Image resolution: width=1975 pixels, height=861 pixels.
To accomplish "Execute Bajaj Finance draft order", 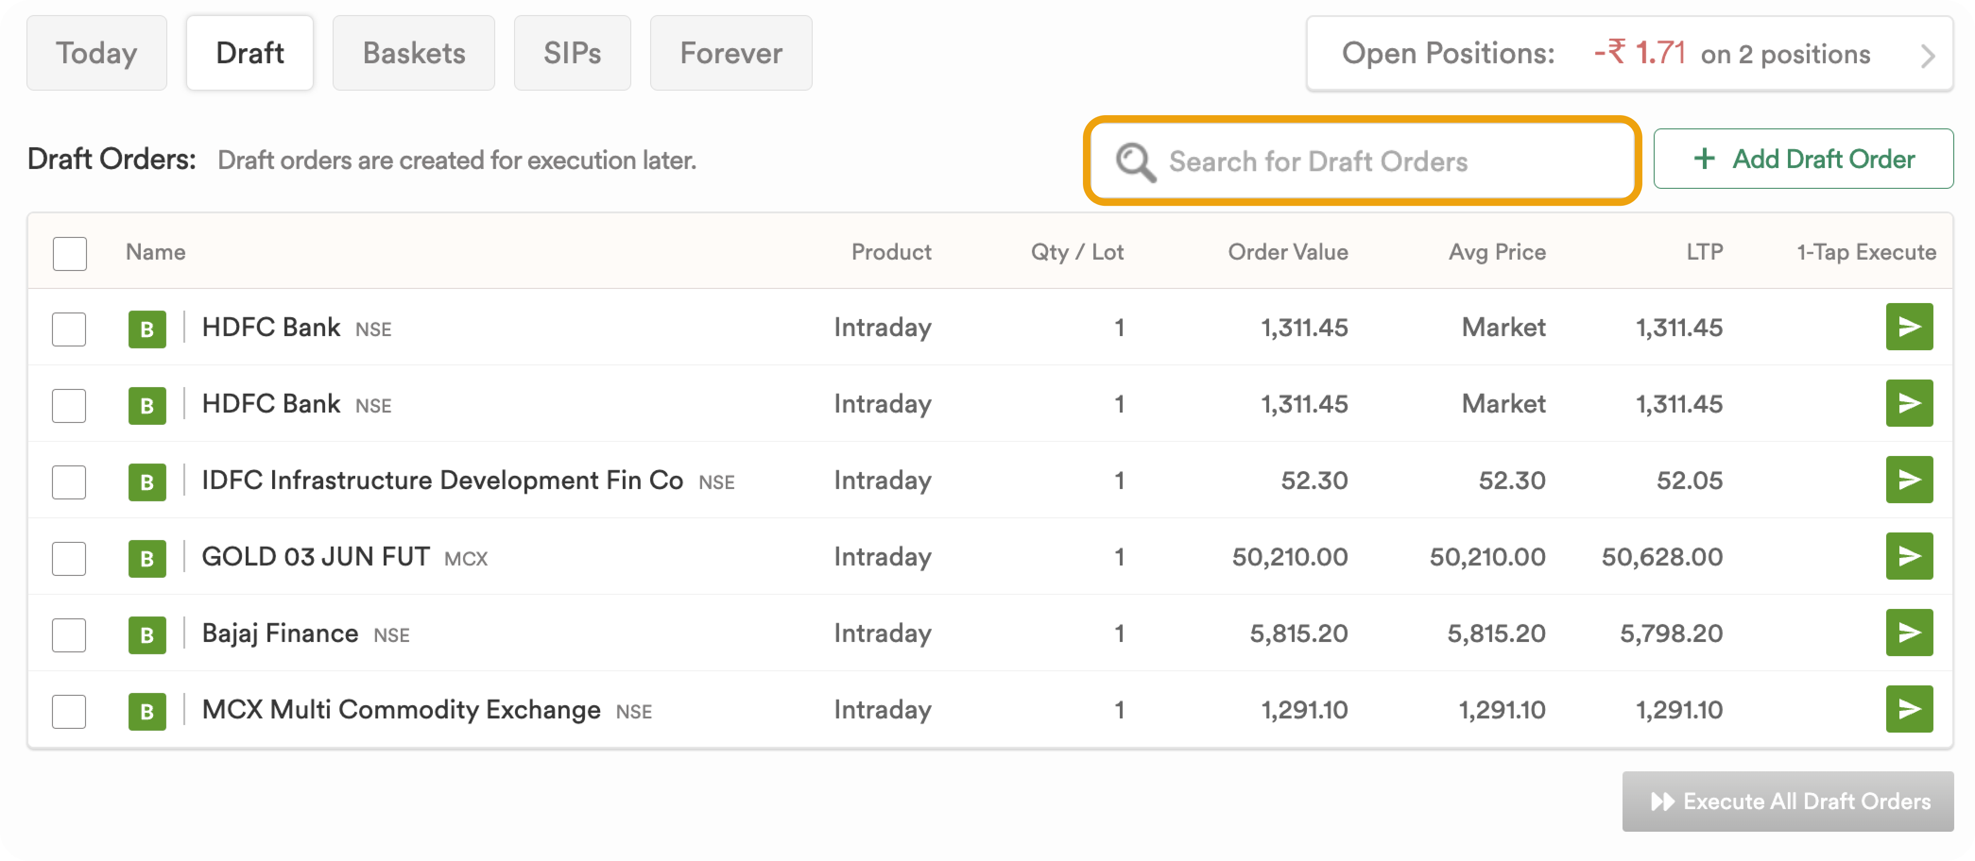I will click(x=1909, y=633).
